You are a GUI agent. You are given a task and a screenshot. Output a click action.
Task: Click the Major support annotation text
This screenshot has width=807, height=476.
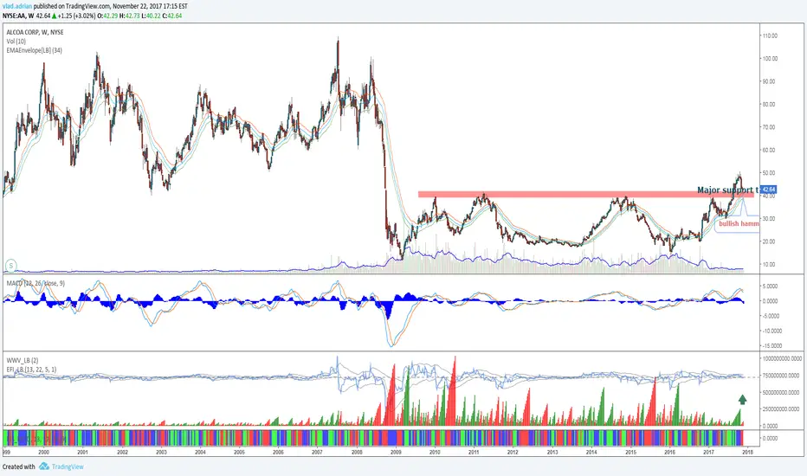[727, 190]
